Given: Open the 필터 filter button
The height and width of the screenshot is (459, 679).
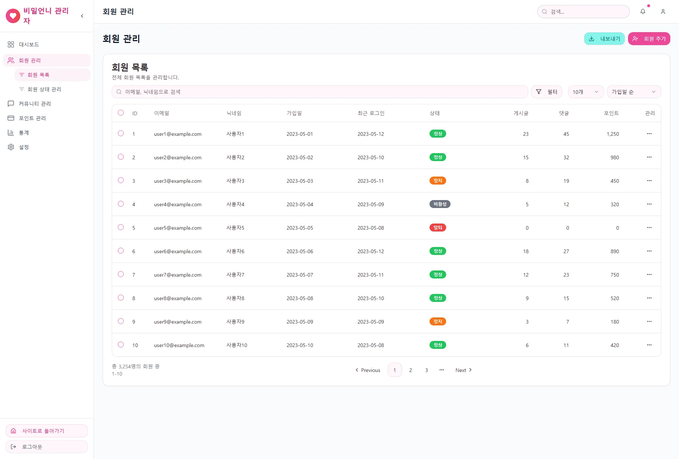Looking at the screenshot, I should point(546,92).
